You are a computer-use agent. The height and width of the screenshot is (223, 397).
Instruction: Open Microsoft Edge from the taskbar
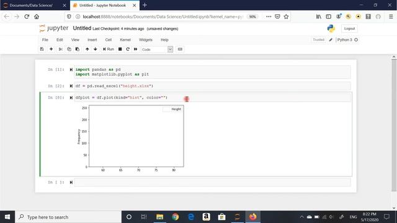pos(191,217)
